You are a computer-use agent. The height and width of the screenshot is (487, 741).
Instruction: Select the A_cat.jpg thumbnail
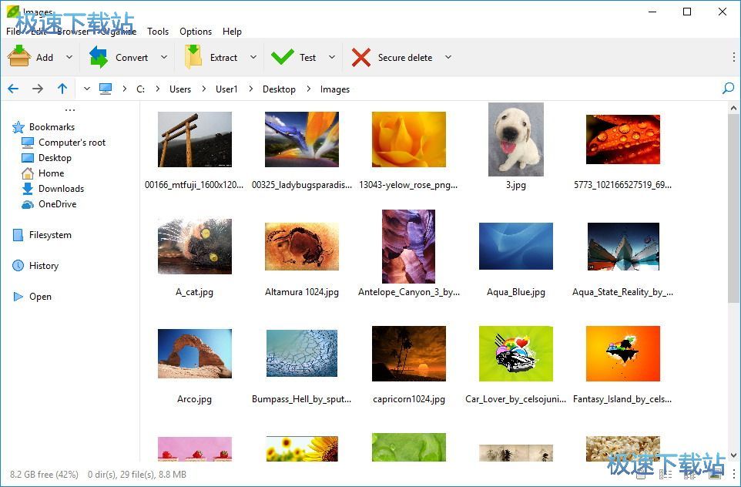tap(195, 247)
